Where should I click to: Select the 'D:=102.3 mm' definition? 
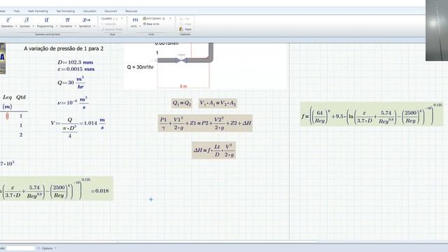click(x=76, y=62)
